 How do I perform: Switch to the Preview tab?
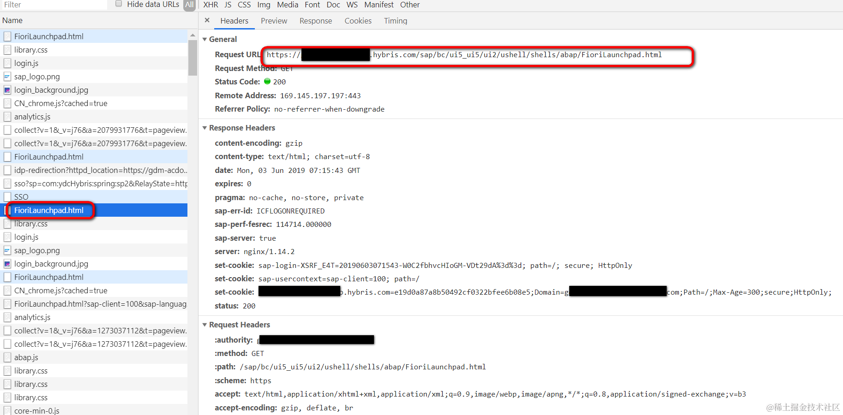pyautogui.click(x=274, y=21)
